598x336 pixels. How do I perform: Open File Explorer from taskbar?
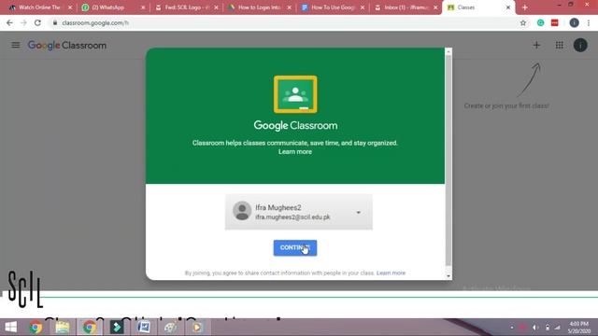tap(63, 328)
